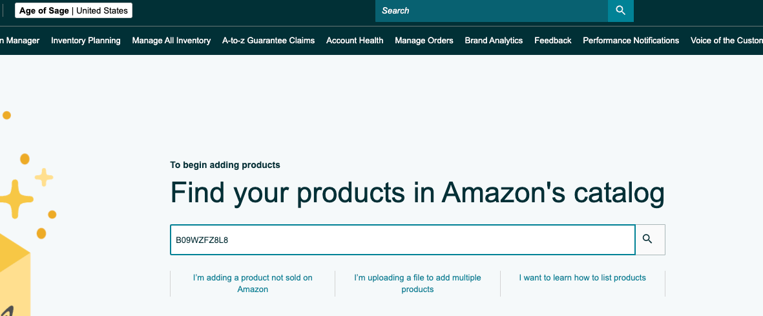The image size is (763, 316).
Task: Open the Inventory Planning menu item
Action: (x=85, y=40)
